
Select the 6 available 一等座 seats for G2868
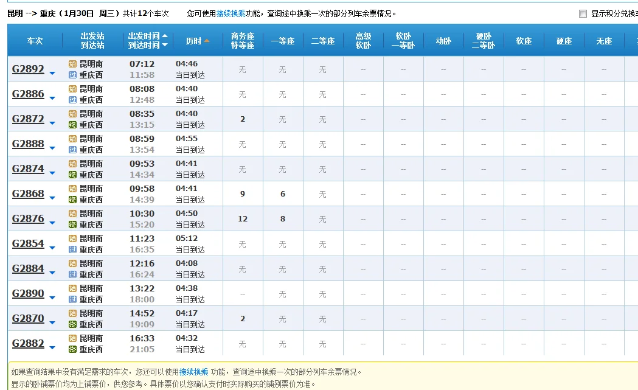click(x=282, y=194)
